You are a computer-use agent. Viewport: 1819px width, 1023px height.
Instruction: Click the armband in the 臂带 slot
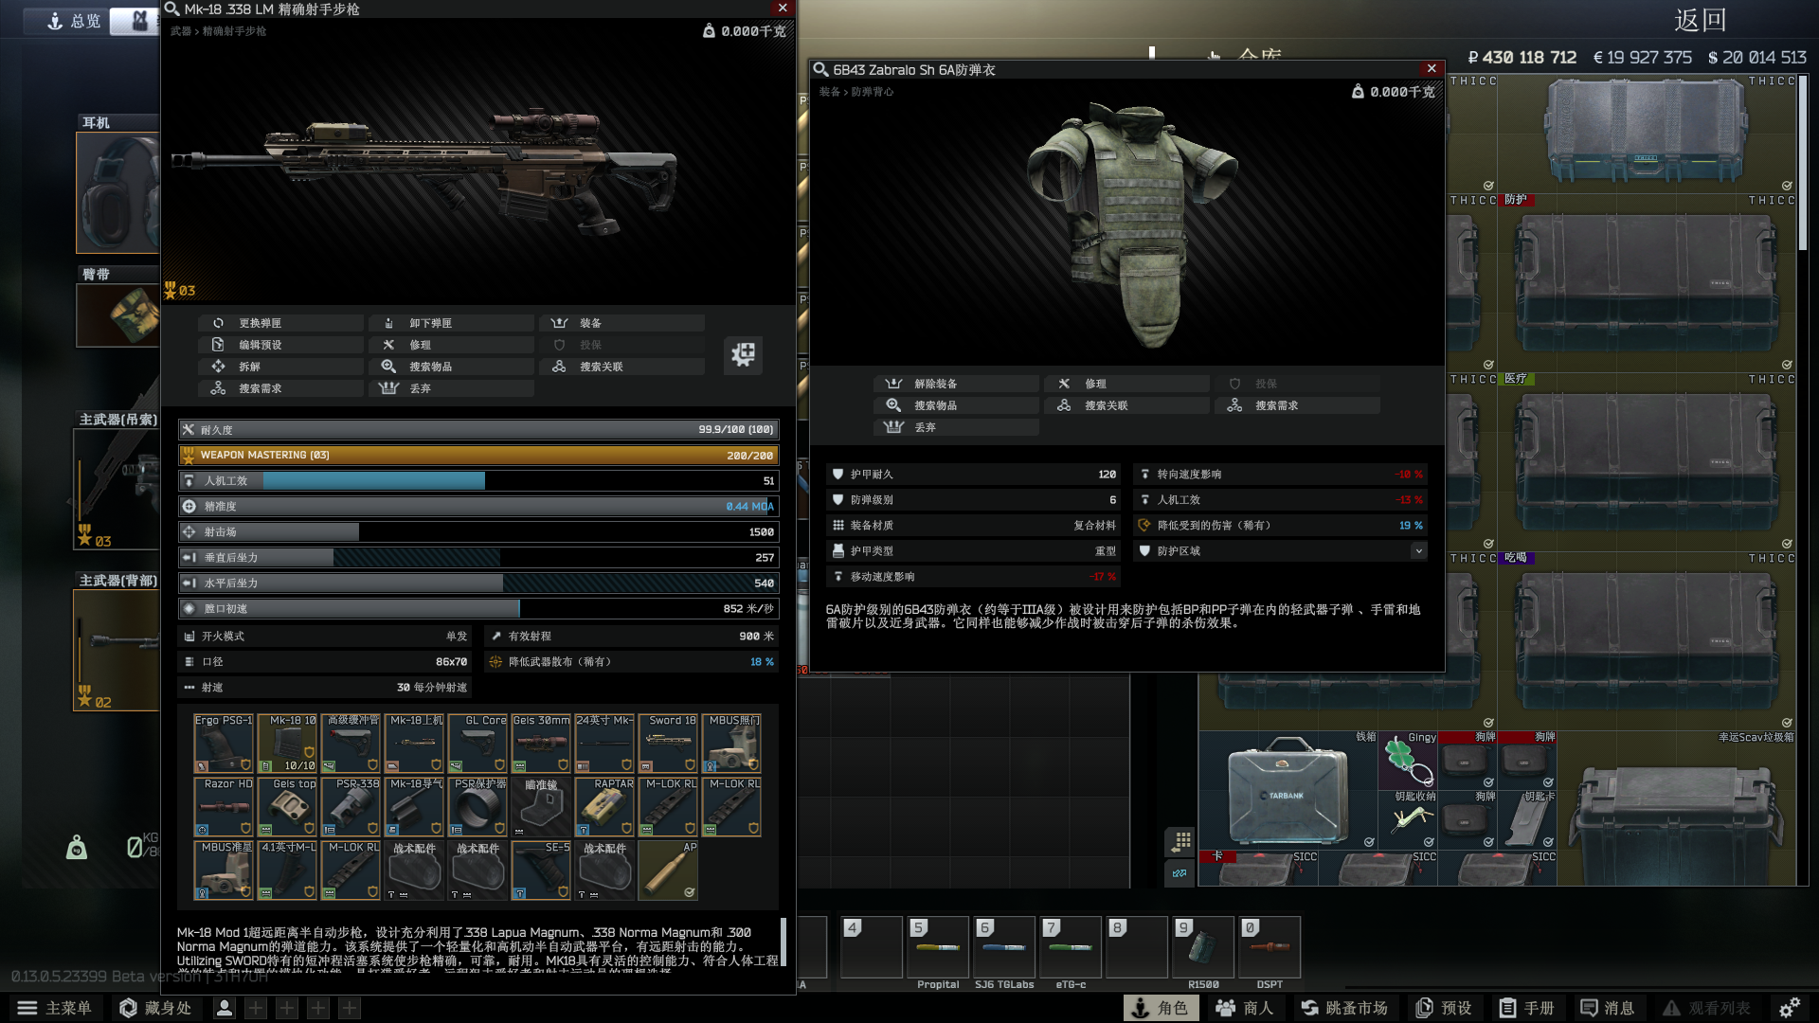(118, 315)
